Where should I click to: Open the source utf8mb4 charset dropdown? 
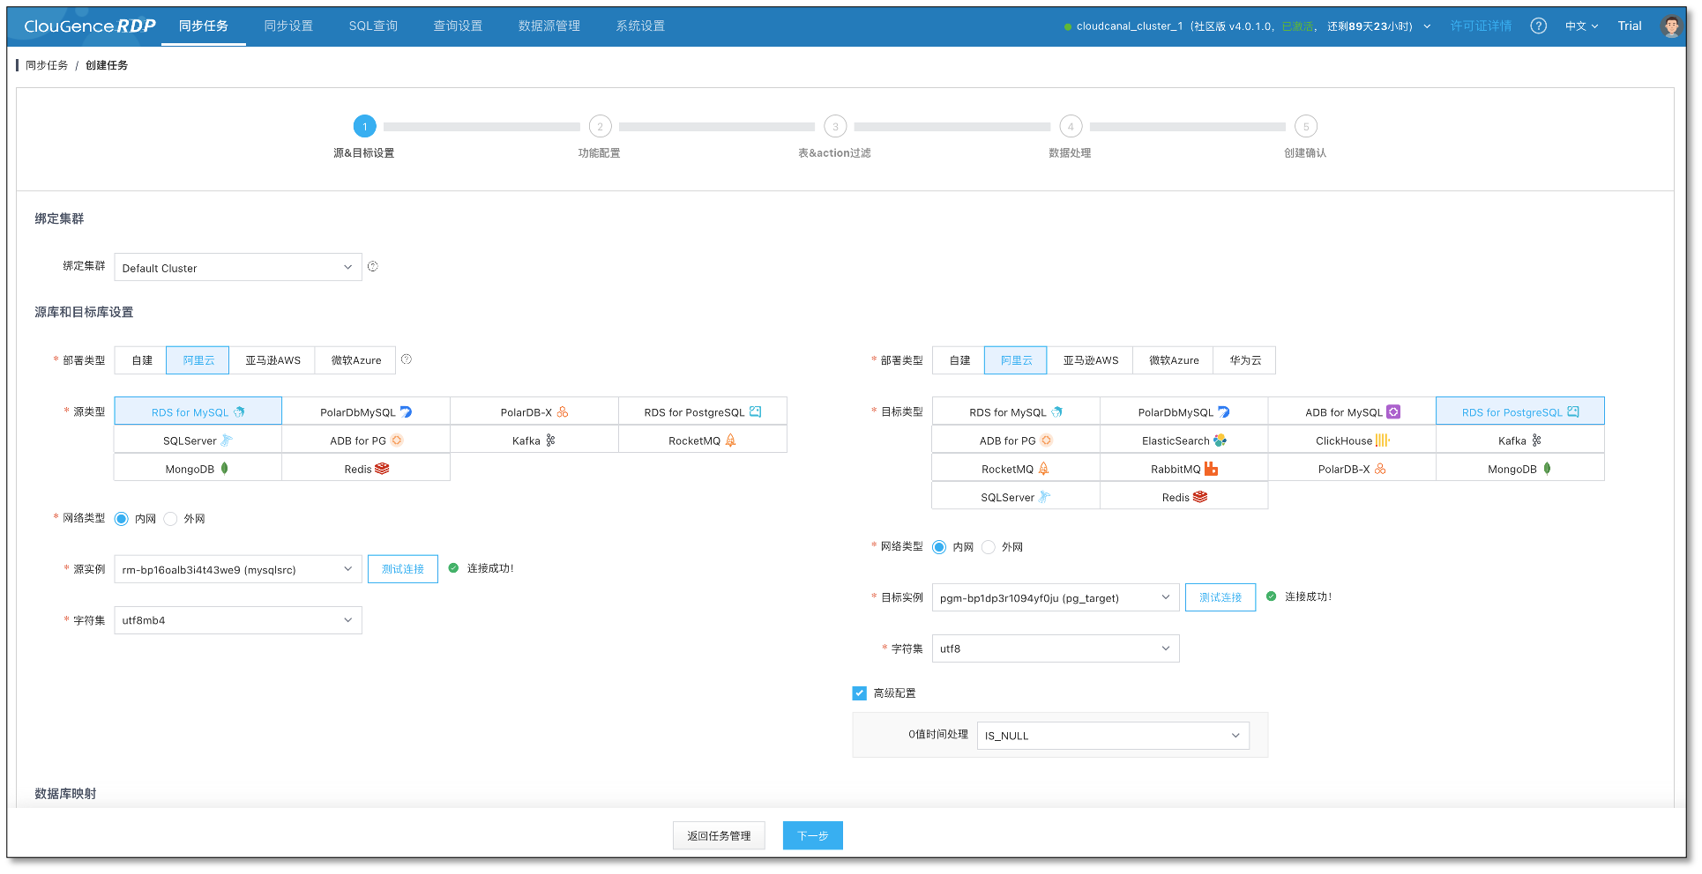pyautogui.click(x=237, y=620)
